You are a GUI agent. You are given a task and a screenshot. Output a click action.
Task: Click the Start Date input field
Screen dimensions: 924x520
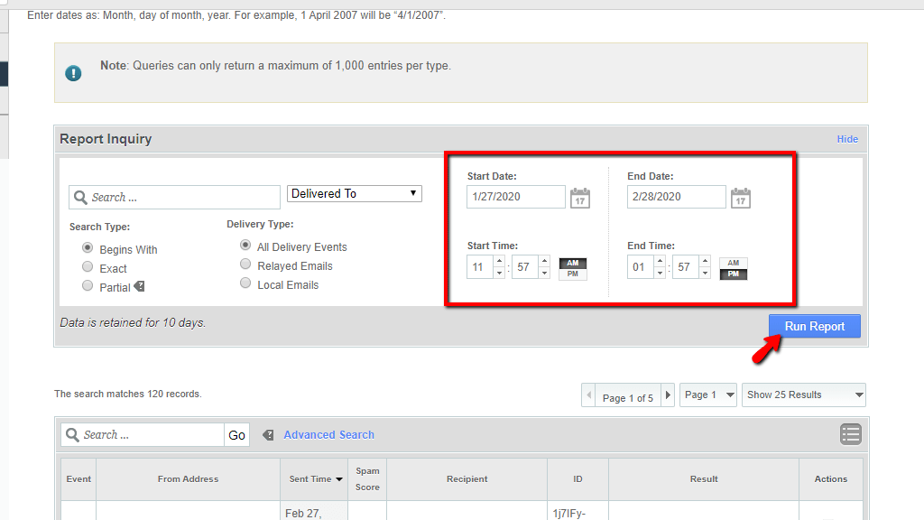tap(515, 197)
